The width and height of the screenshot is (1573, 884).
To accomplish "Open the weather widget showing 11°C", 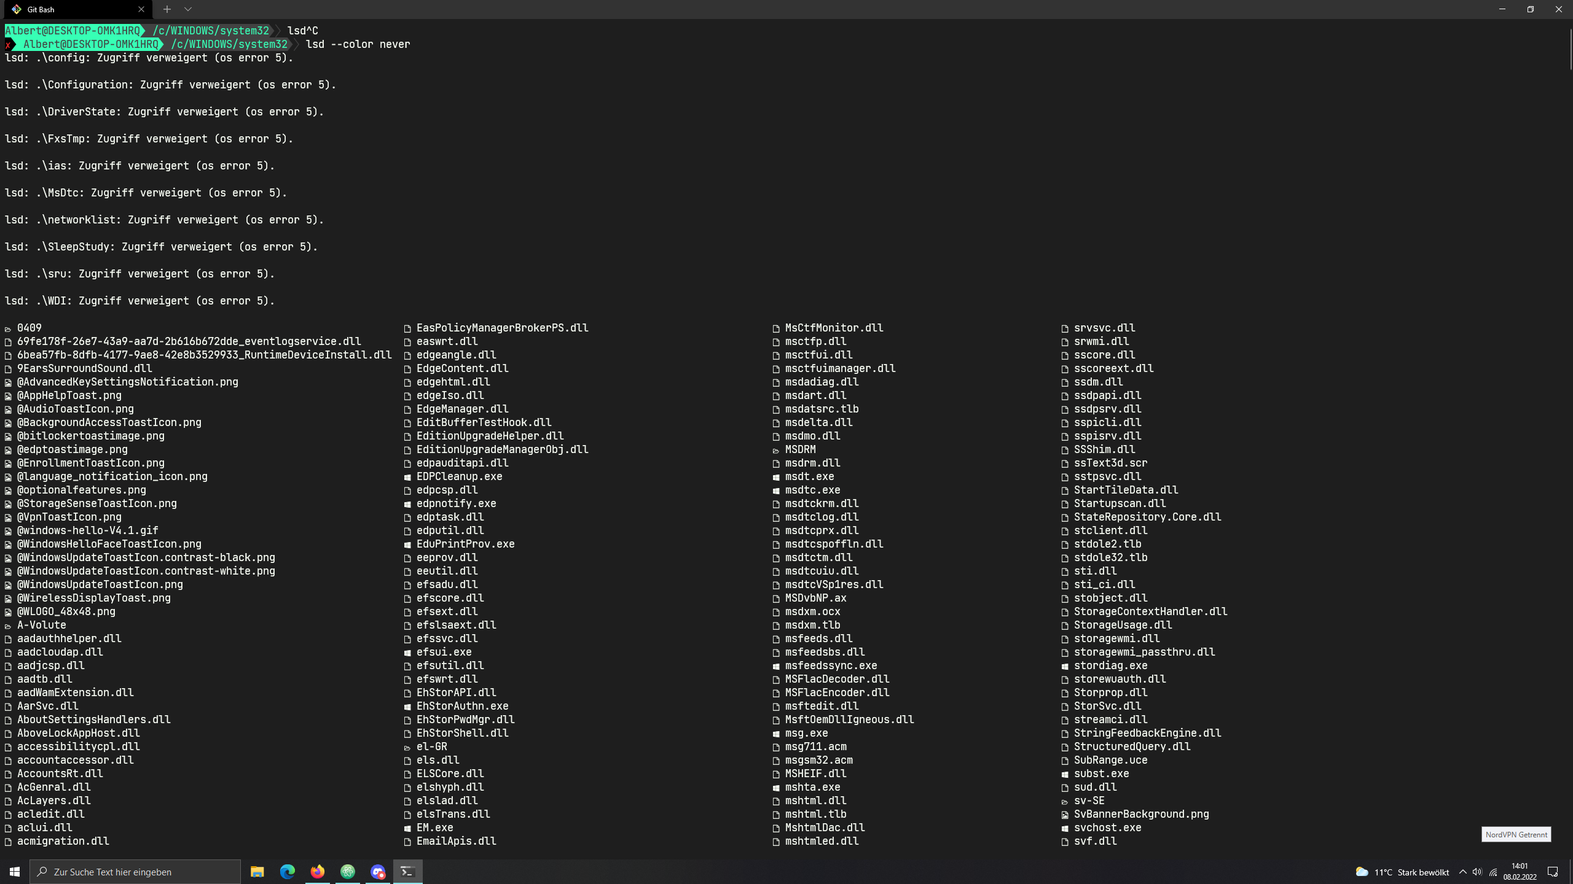I will click(x=1407, y=872).
